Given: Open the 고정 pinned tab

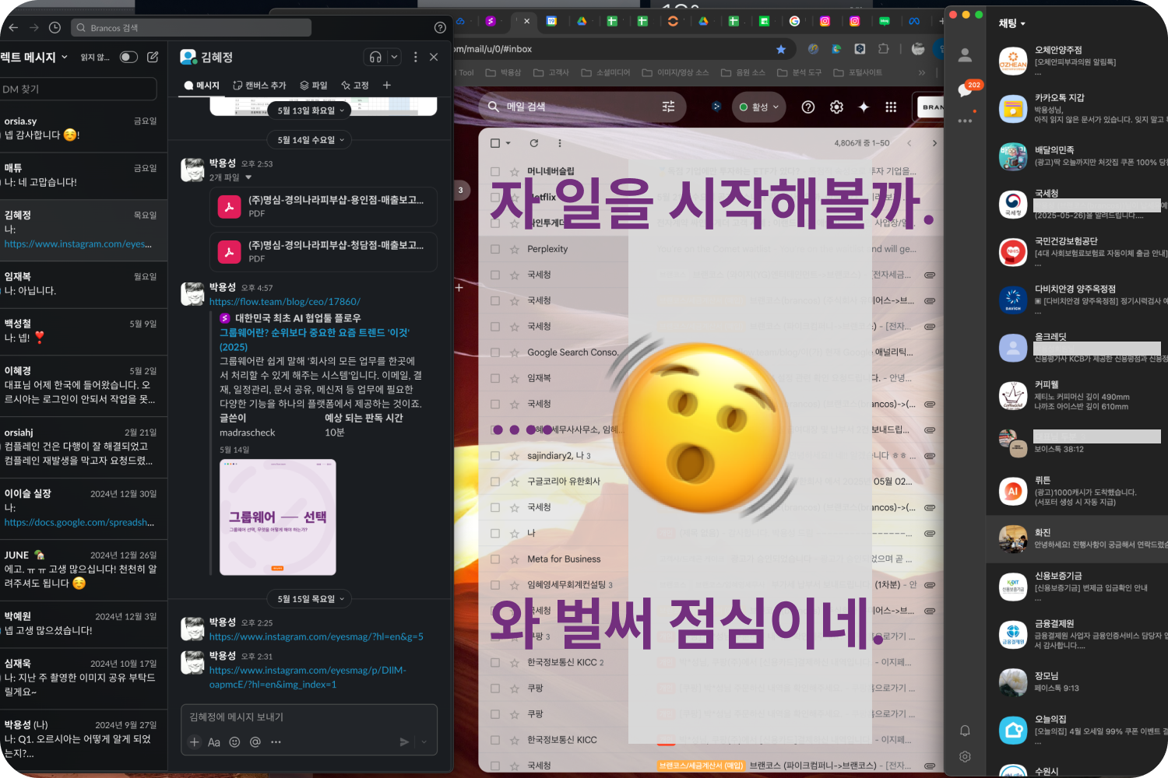Looking at the screenshot, I should (355, 86).
